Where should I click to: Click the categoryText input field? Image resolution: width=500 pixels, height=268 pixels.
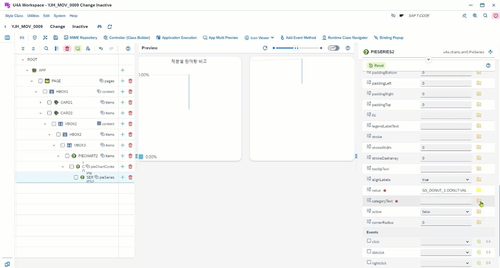tap(446, 201)
